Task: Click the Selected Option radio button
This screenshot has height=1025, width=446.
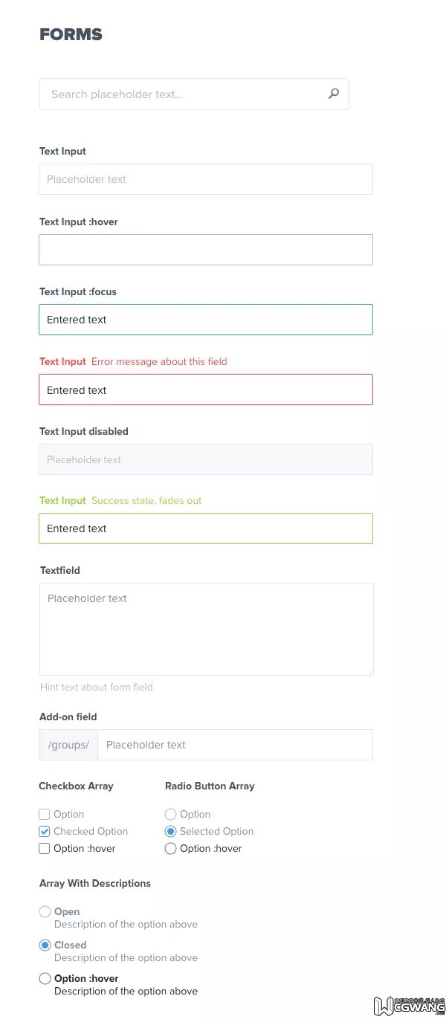Action: [x=171, y=832]
